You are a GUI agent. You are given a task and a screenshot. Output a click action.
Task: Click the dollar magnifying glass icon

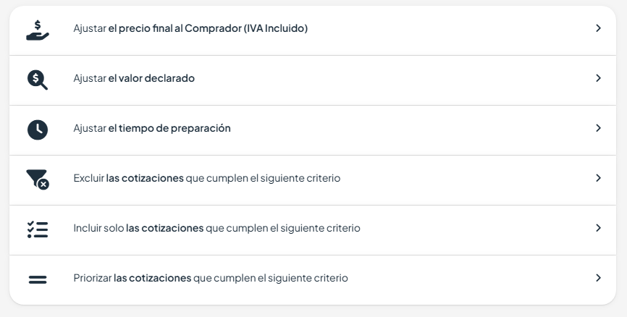[38, 80]
